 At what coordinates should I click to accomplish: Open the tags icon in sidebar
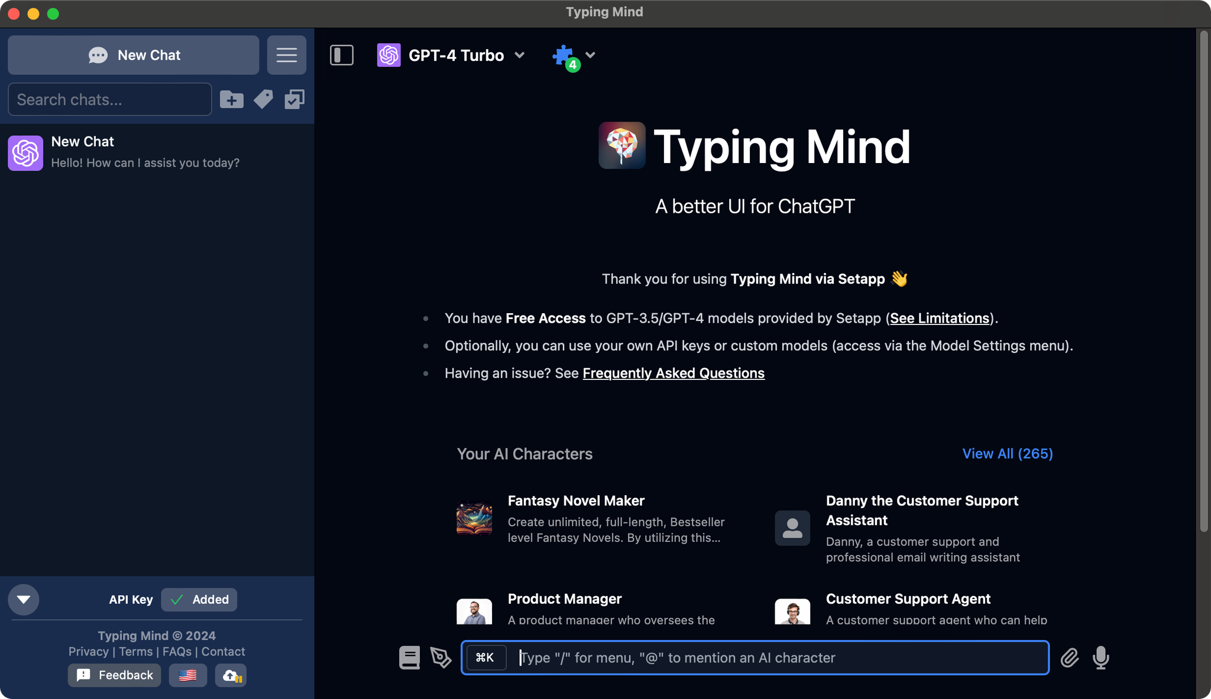click(263, 99)
